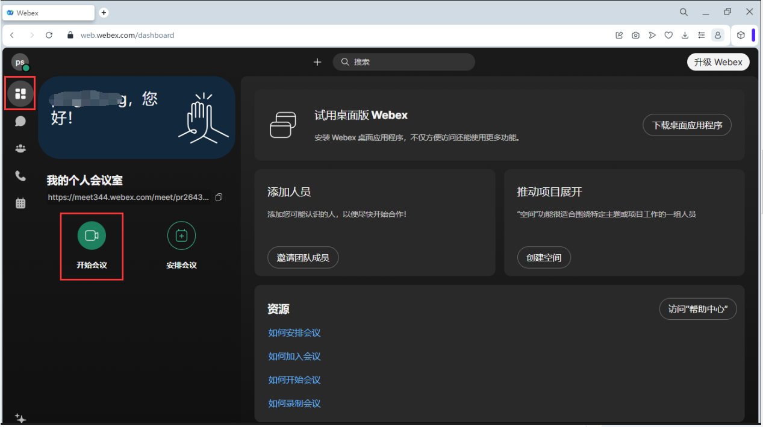Click the camera screenshot icon in browser toolbar

point(635,36)
